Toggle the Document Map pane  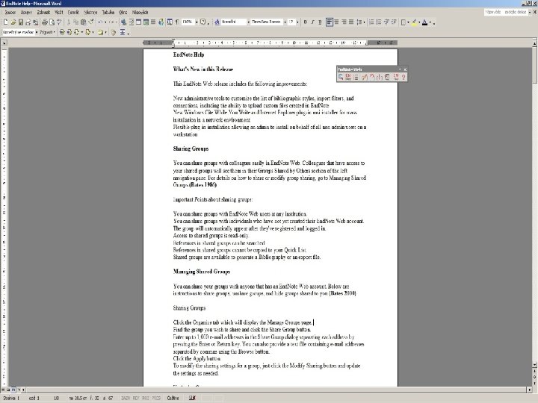point(170,22)
